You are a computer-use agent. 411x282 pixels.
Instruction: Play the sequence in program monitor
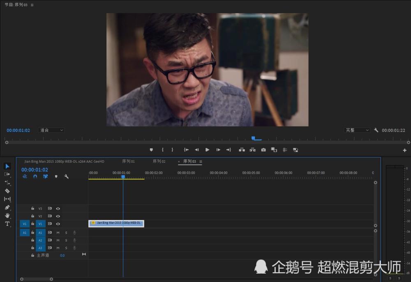pyautogui.click(x=207, y=150)
